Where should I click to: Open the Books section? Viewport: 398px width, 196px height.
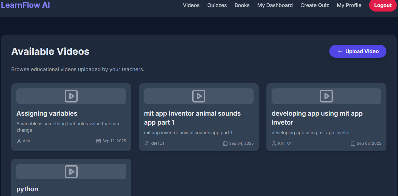pos(242,5)
